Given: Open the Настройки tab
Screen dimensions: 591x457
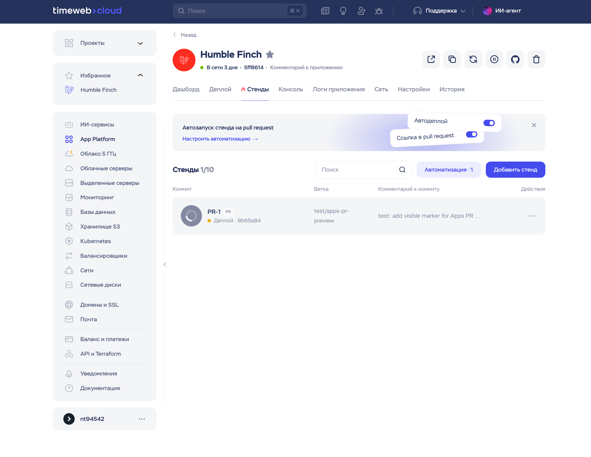Looking at the screenshot, I should pyautogui.click(x=413, y=89).
